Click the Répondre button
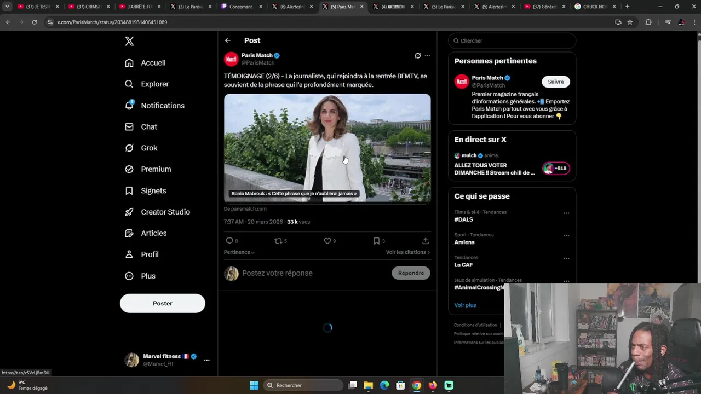This screenshot has width=701, height=394. coord(411,273)
